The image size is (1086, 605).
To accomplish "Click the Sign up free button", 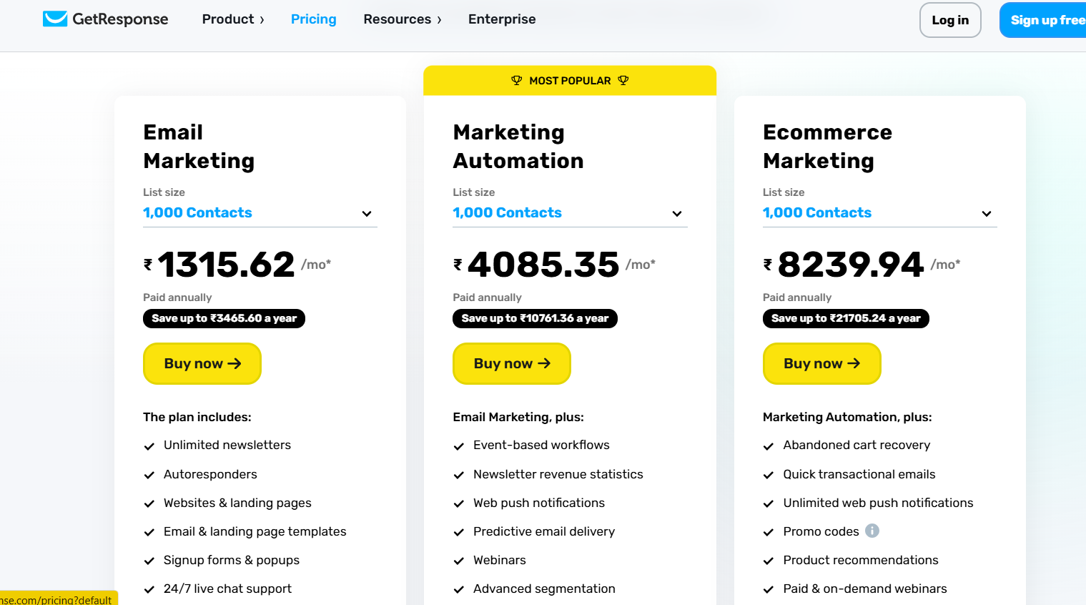I will point(1047,20).
